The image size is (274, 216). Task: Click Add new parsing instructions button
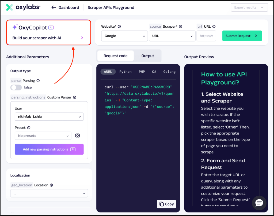tap(49, 149)
